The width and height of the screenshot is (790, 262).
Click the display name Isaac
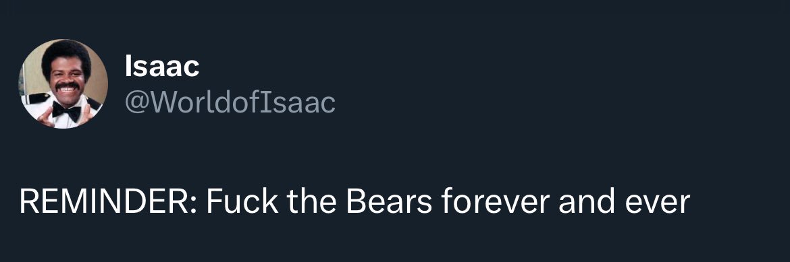coord(162,67)
